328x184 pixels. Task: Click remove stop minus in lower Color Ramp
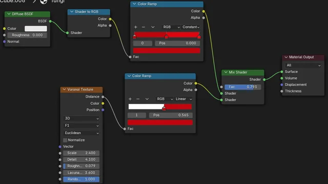[x=138, y=99]
